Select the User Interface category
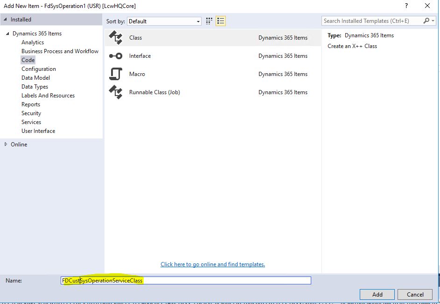440x304 pixels. tap(38, 131)
